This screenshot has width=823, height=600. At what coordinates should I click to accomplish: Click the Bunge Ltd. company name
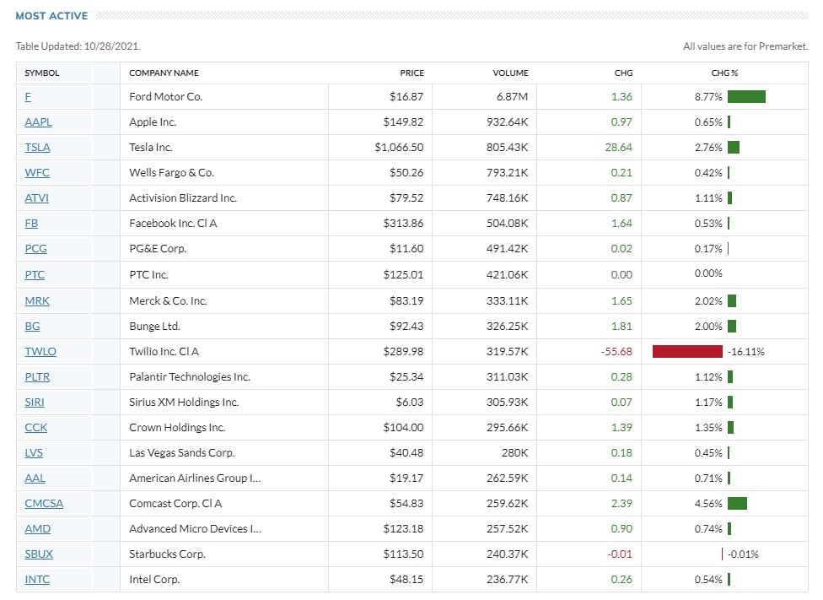tap(155, 327)
